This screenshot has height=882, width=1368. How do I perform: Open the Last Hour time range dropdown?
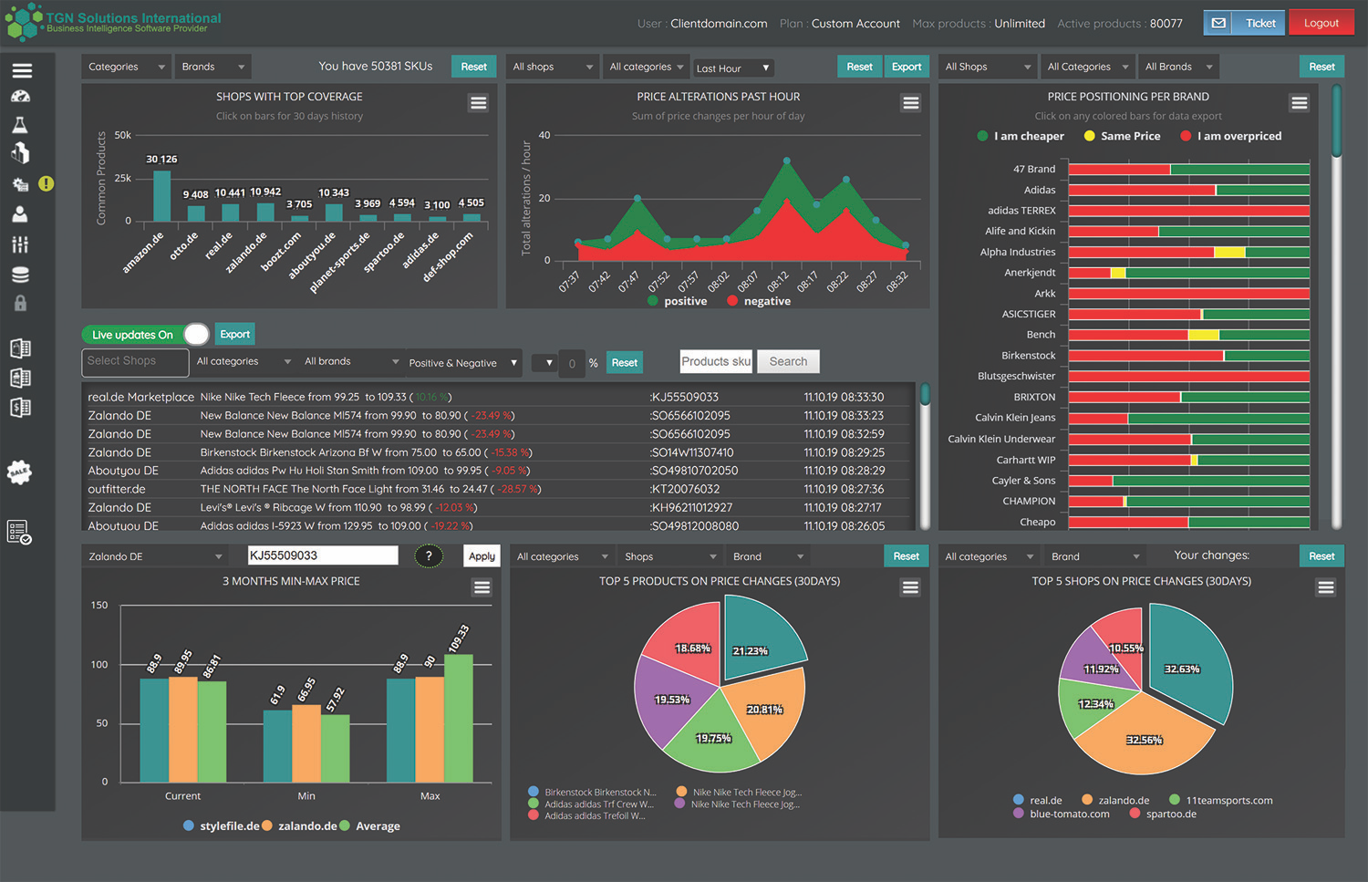pyautogui.click(x=733, y=67)
